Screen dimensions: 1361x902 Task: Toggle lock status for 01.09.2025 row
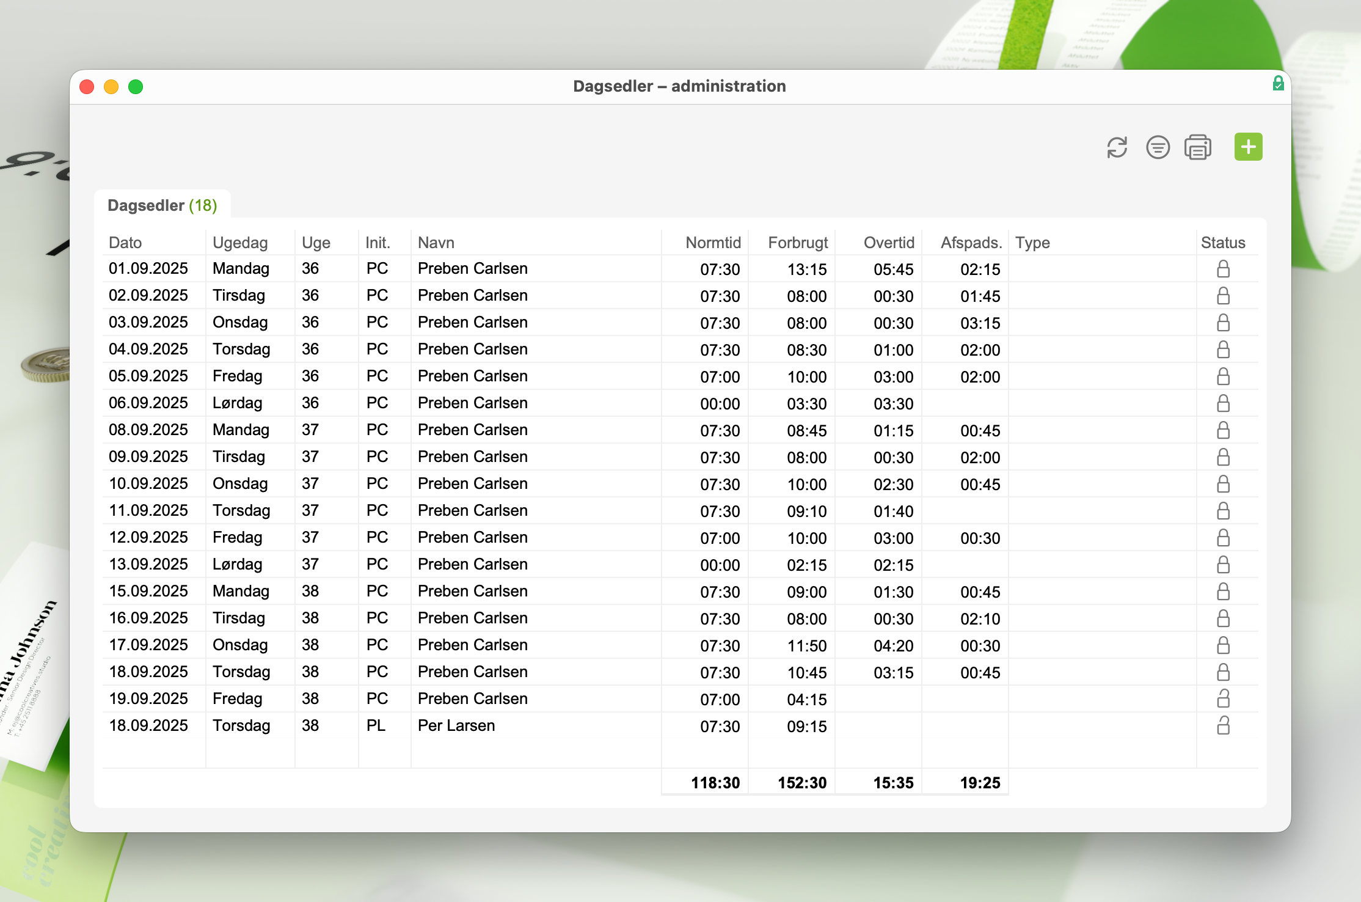point(1223,269)
